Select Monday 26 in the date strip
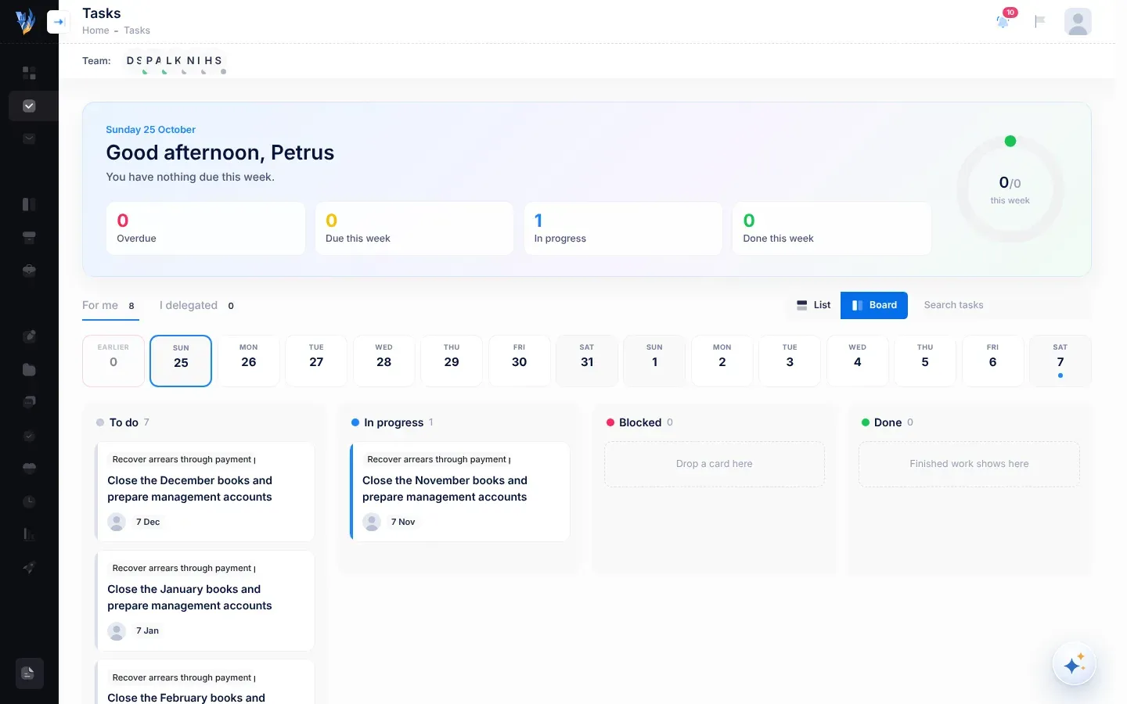1127x704 pixels. 249,361
